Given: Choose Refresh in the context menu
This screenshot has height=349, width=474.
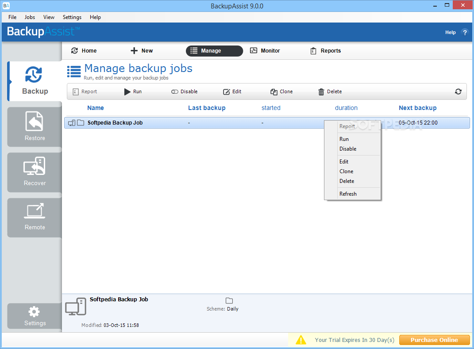Looking at the screenshot, I should coord(352,194).
